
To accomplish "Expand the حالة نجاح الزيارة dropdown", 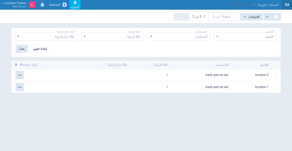I will click(46, 37).
